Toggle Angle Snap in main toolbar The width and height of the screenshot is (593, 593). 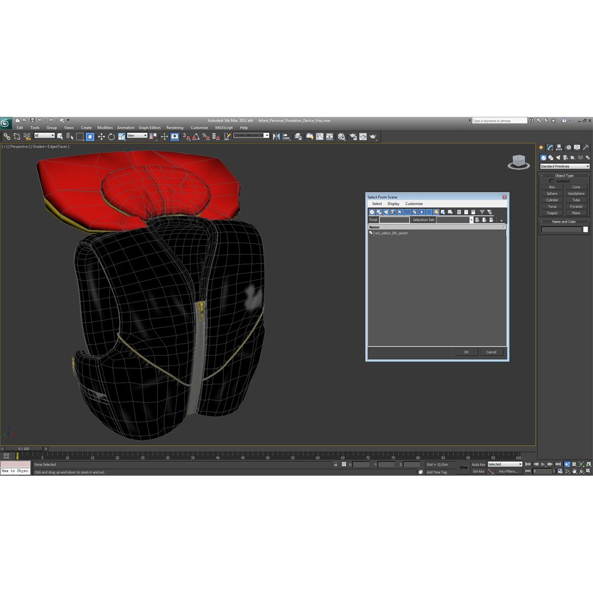[196, 137]
